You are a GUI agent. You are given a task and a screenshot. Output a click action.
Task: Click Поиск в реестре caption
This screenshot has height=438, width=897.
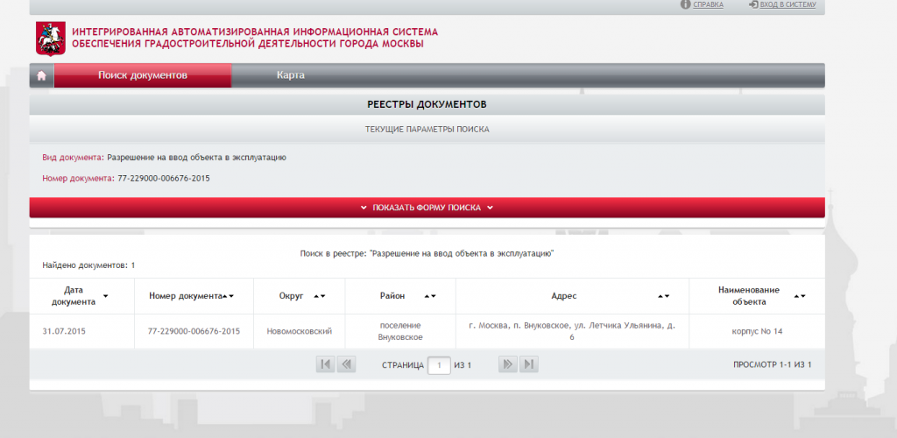[x=427, y=253]
